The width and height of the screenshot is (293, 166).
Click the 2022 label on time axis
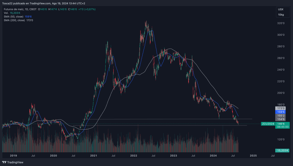pyautogui.click(x=133, y=156)
